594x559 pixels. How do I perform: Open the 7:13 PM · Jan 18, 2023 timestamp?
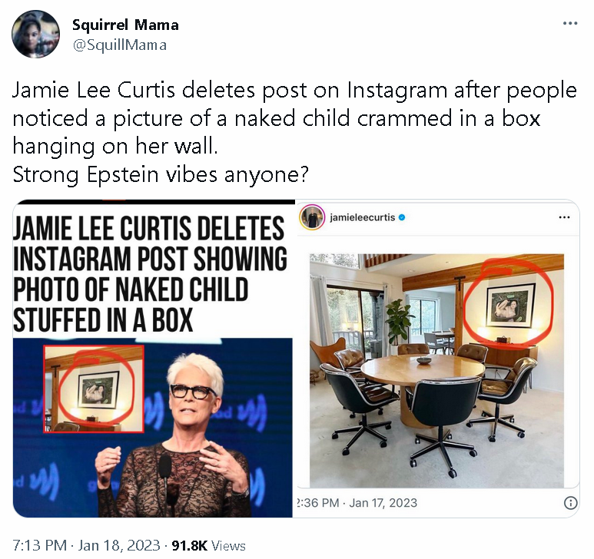click(x=87, y=545)
